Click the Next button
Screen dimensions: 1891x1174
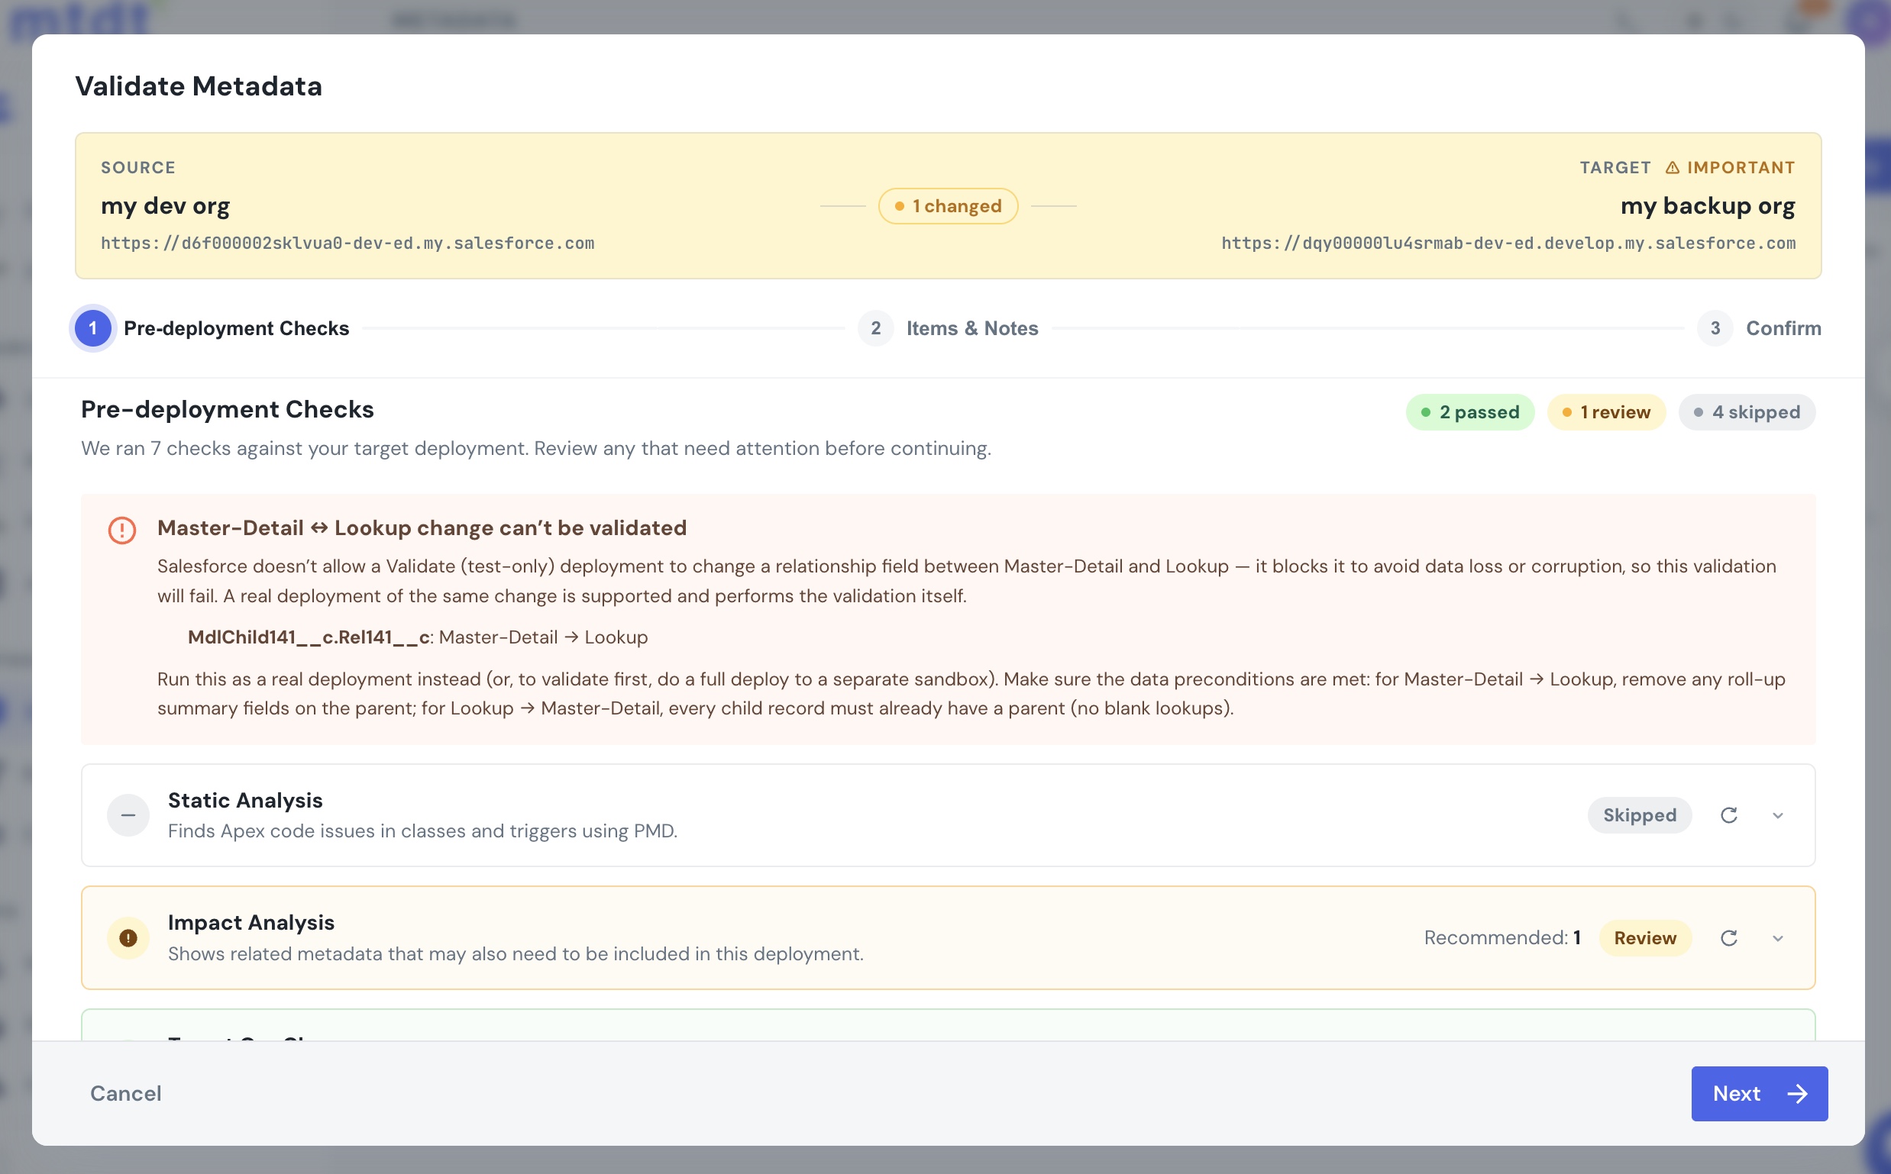[x=1759, y=1093]
